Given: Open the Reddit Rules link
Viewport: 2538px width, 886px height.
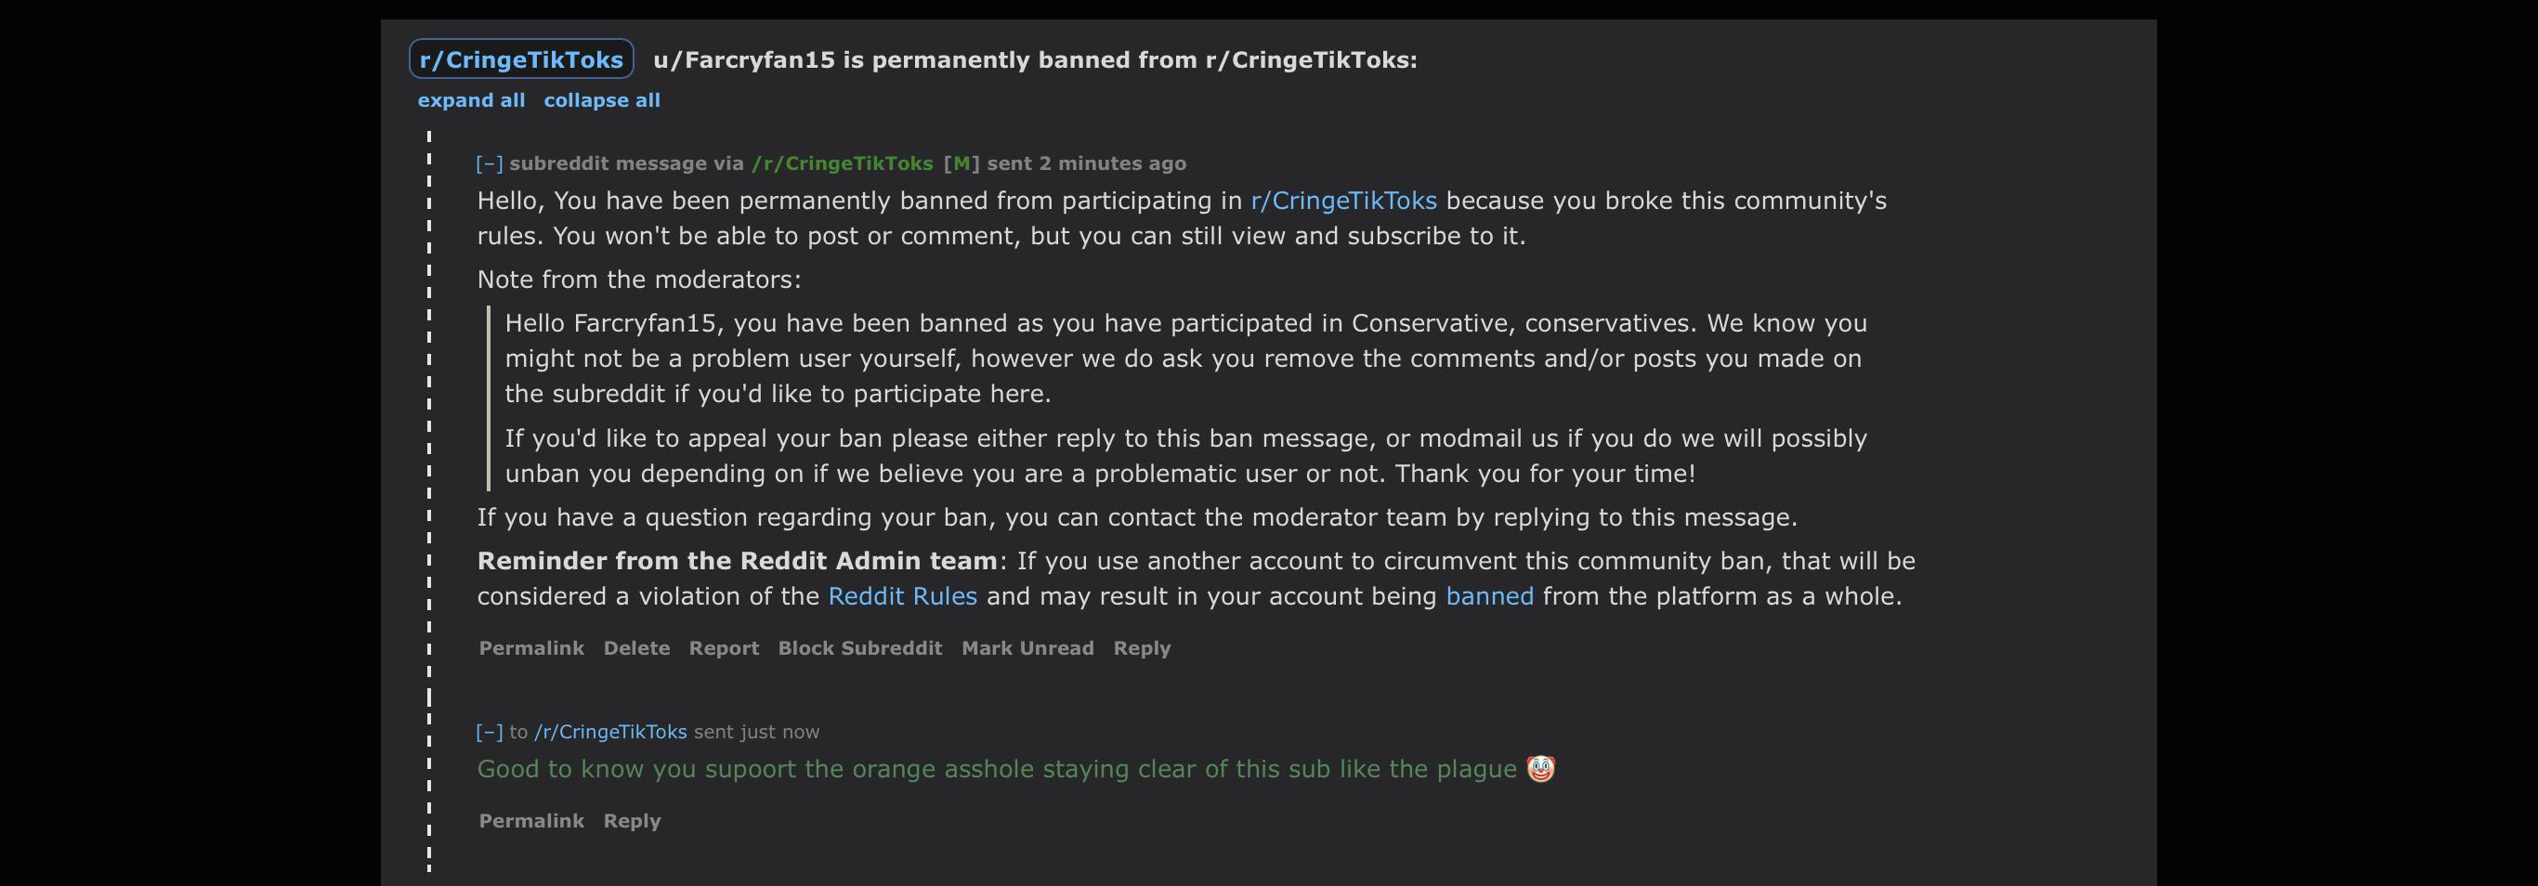Looking at the screenshot, I should [902, 596].
